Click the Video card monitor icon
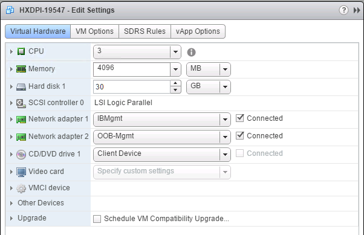 tap(21, 172)
